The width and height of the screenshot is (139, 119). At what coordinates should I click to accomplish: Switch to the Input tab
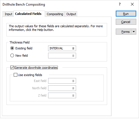8,14
